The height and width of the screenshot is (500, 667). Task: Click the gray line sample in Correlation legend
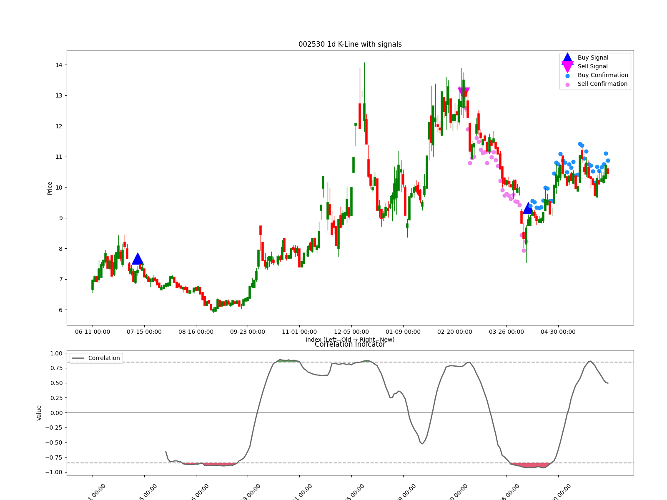click(x=78, y=358)
